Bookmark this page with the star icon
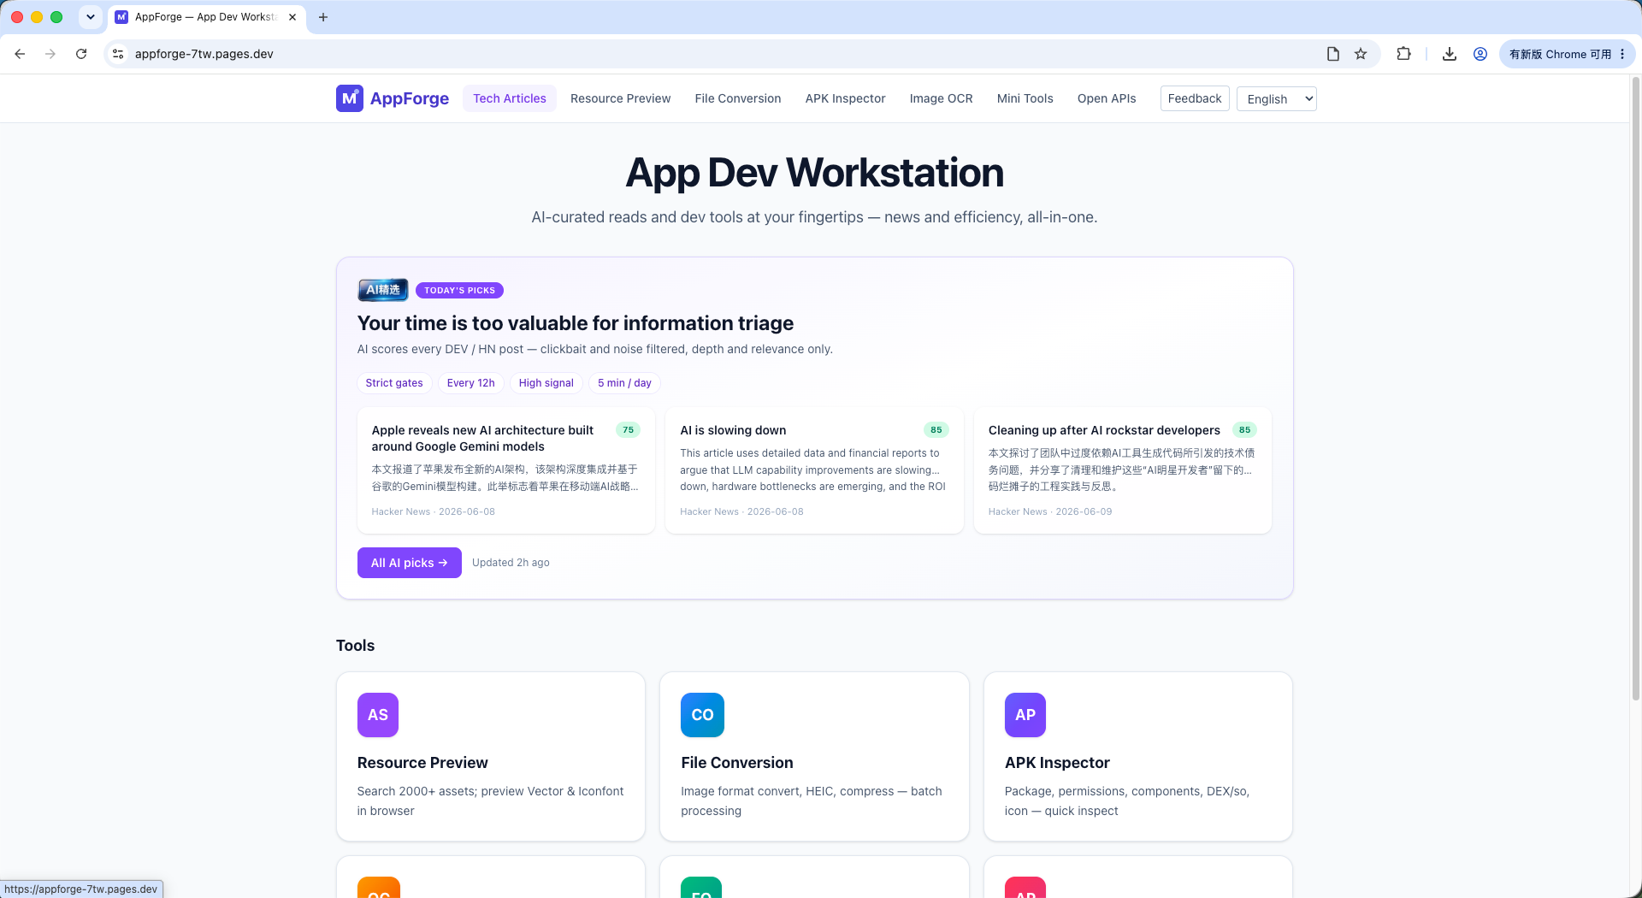This screenshot has width=1642, height=898. pyautogui.click(x=1361, y=54)
